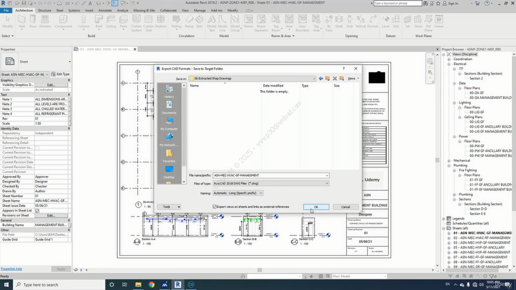Select the Grid datum tool

396,21
